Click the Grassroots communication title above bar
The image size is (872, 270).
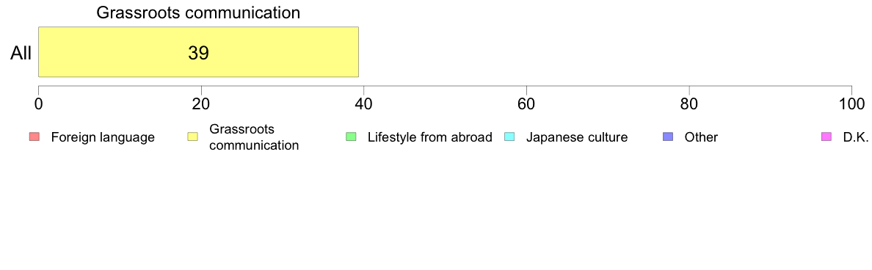point(198,12)
